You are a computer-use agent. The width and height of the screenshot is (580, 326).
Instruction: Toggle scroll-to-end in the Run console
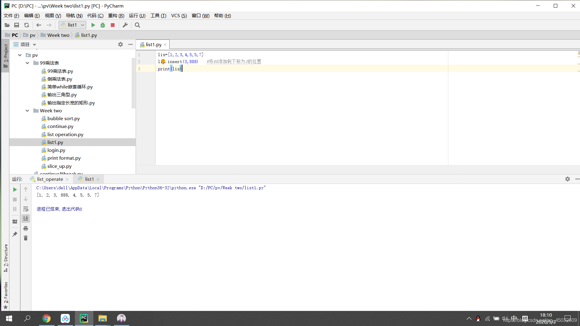[26, 218]
